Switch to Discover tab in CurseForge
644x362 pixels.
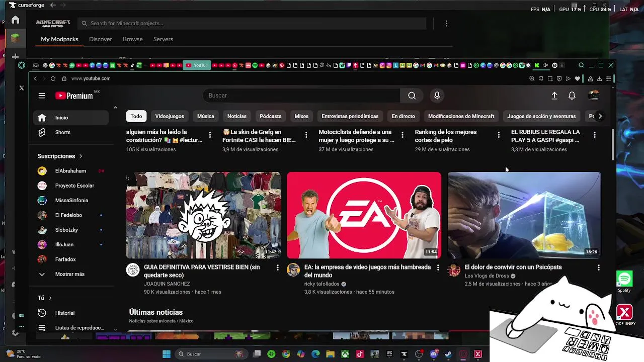(x=101, y=39)
